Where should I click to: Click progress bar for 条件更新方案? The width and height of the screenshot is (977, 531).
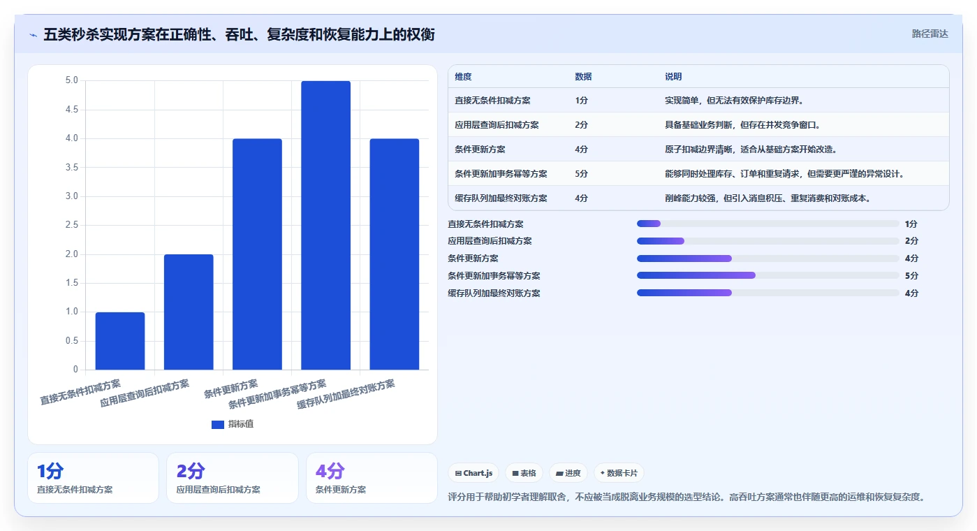(x=768, y=259)
